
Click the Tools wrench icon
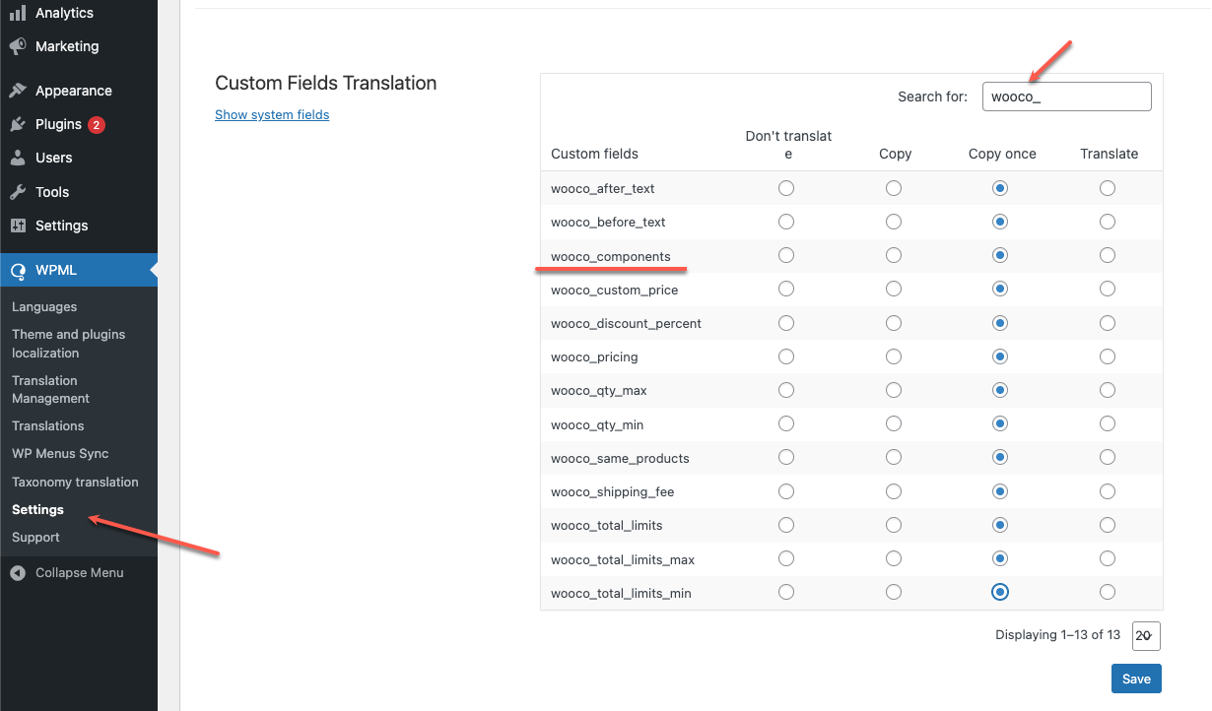(18, 192)
